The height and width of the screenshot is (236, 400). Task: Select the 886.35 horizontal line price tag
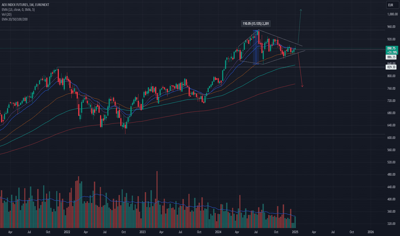[x=391, y=57]
